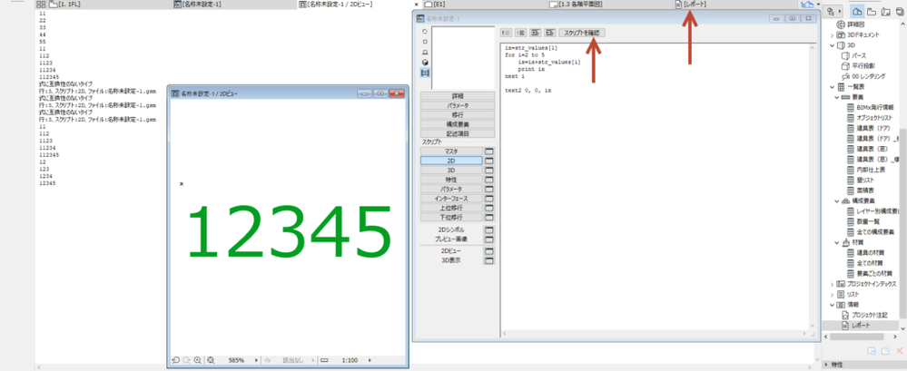This screenshot has width=907, height=371.
Task: Select the 3D sphere preview mode icon
Action: pos(425,63)
